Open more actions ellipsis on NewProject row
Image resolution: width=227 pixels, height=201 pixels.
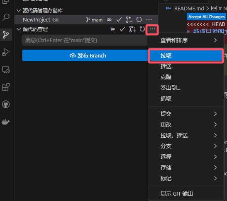tap(149, 19)
